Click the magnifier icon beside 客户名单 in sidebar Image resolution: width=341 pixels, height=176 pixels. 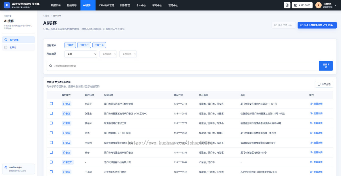tap(6, 40)
